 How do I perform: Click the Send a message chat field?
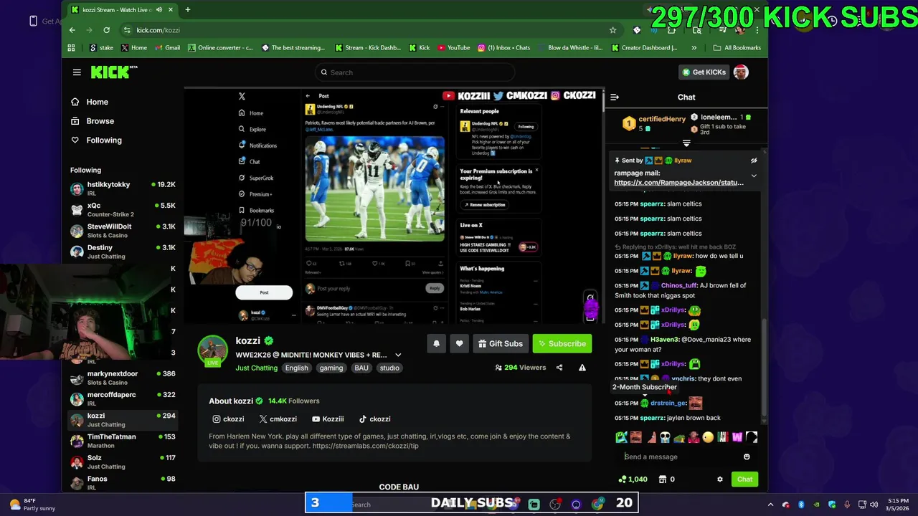[x=681, y=457]
